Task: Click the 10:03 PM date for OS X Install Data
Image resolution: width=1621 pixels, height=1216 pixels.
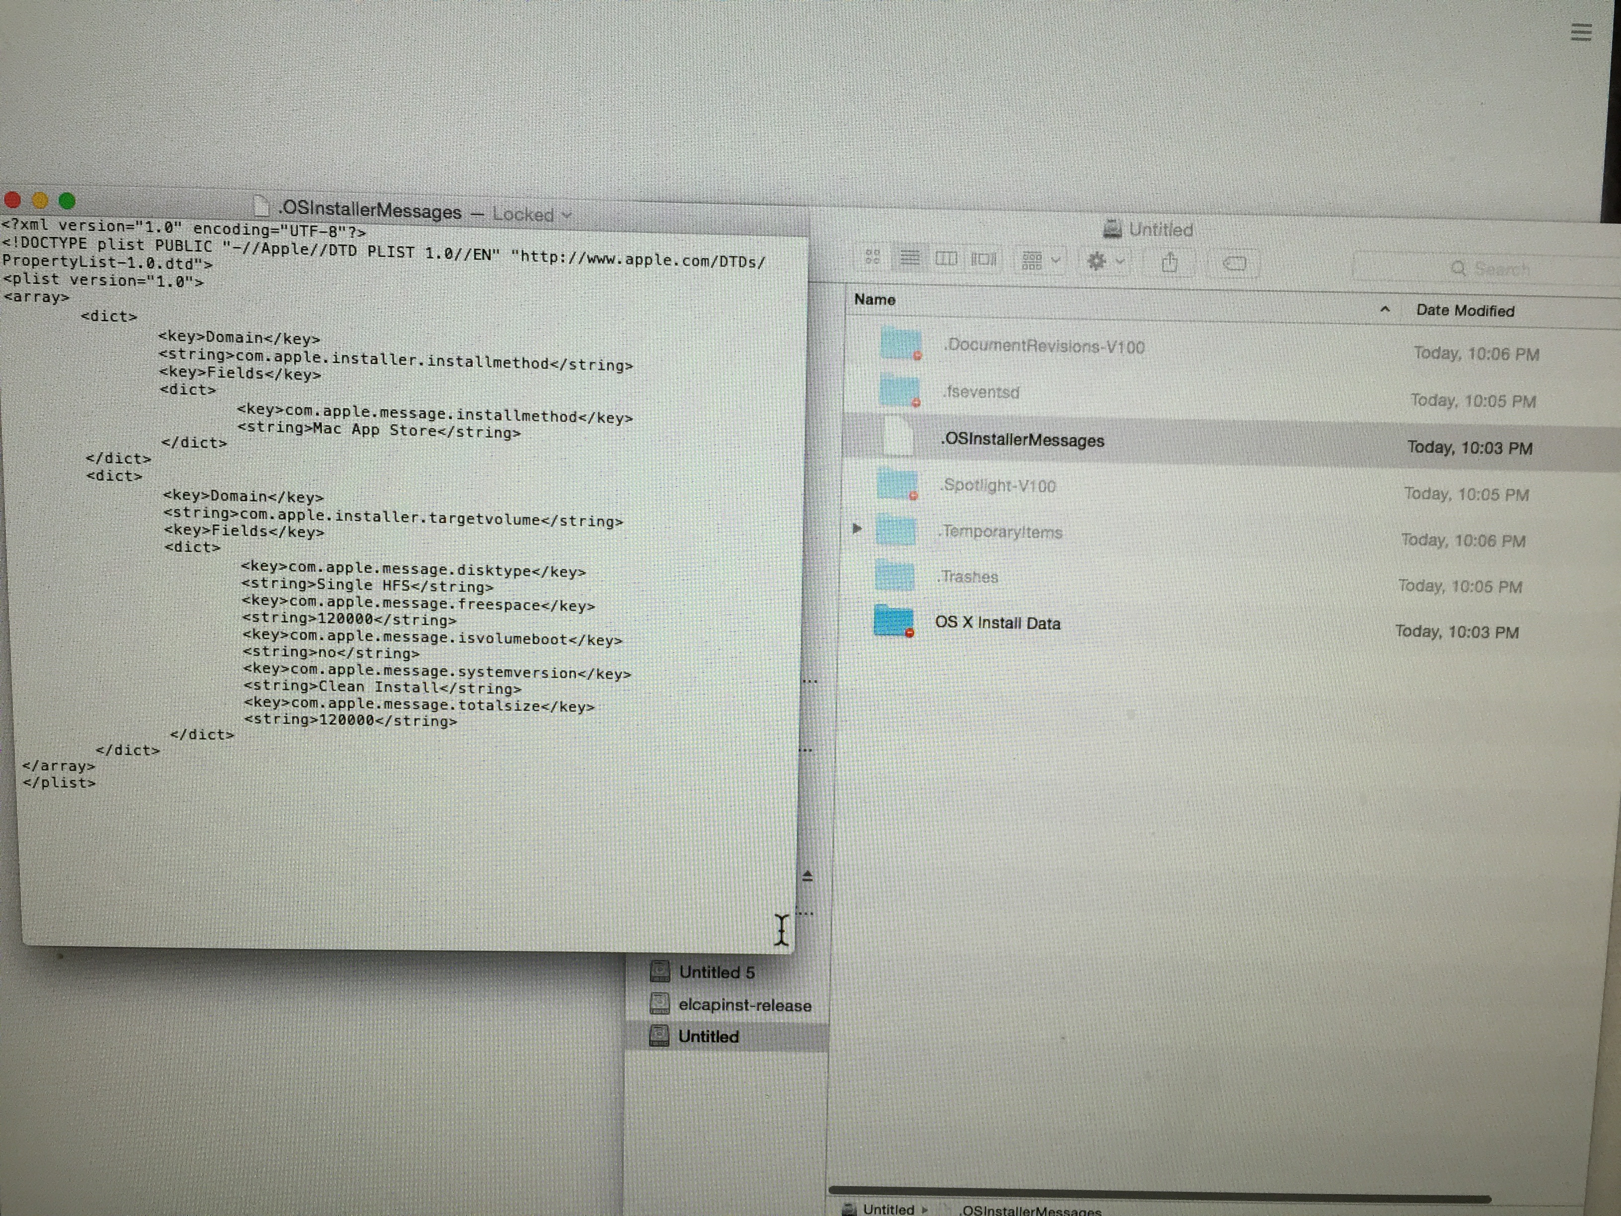Action: (x=1457, y=632)
